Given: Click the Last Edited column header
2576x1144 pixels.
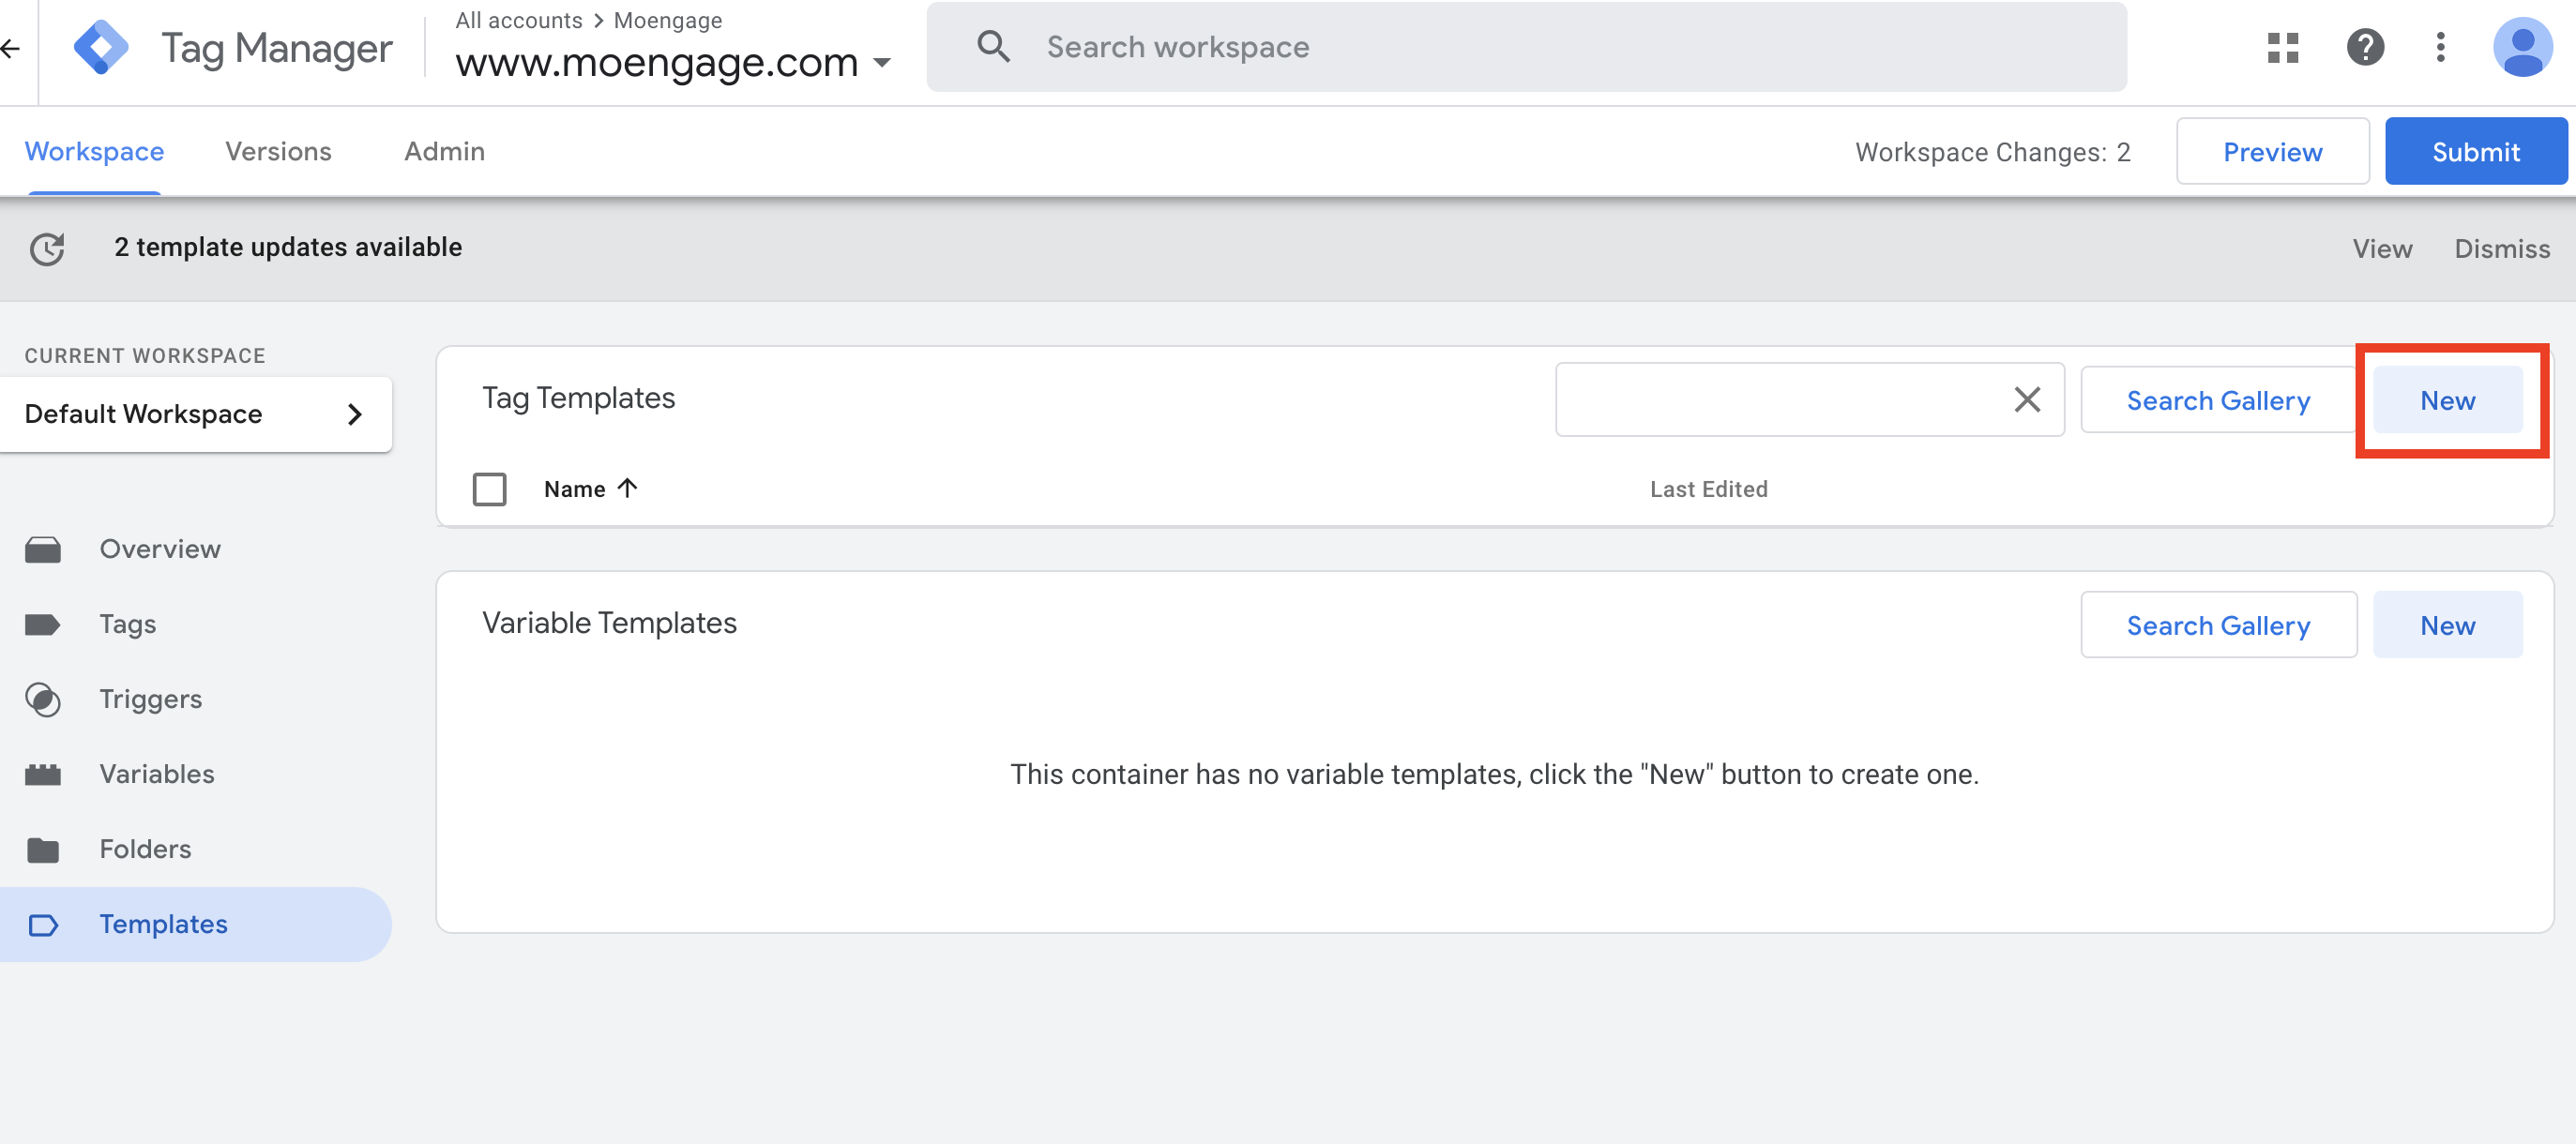Looking at the screenshot, I should click(x=1708, y=489).
